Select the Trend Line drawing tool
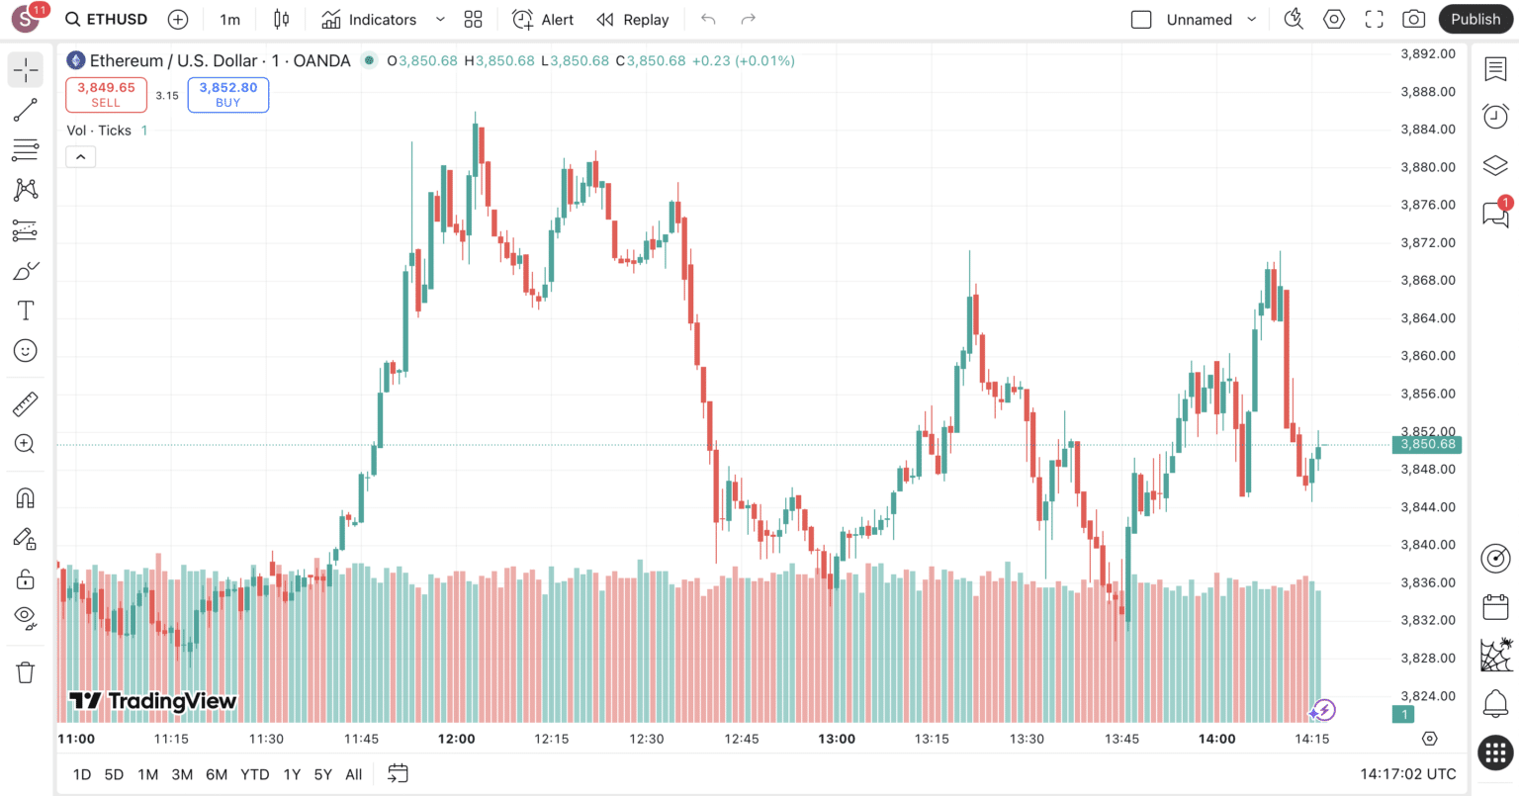 tap(24, 110)
